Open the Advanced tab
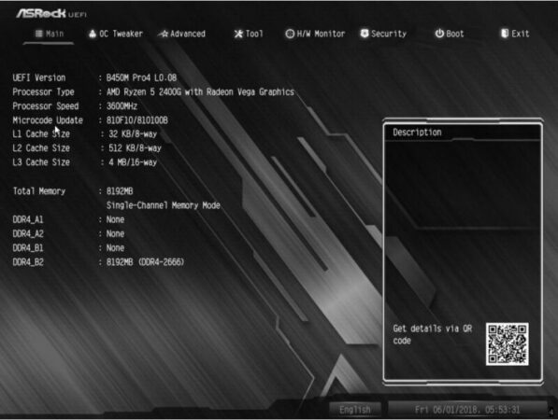This screenshot has width=558, height=420. (x=182, y=35)
